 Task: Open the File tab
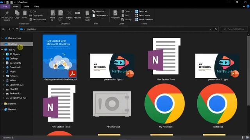(5, 7)
